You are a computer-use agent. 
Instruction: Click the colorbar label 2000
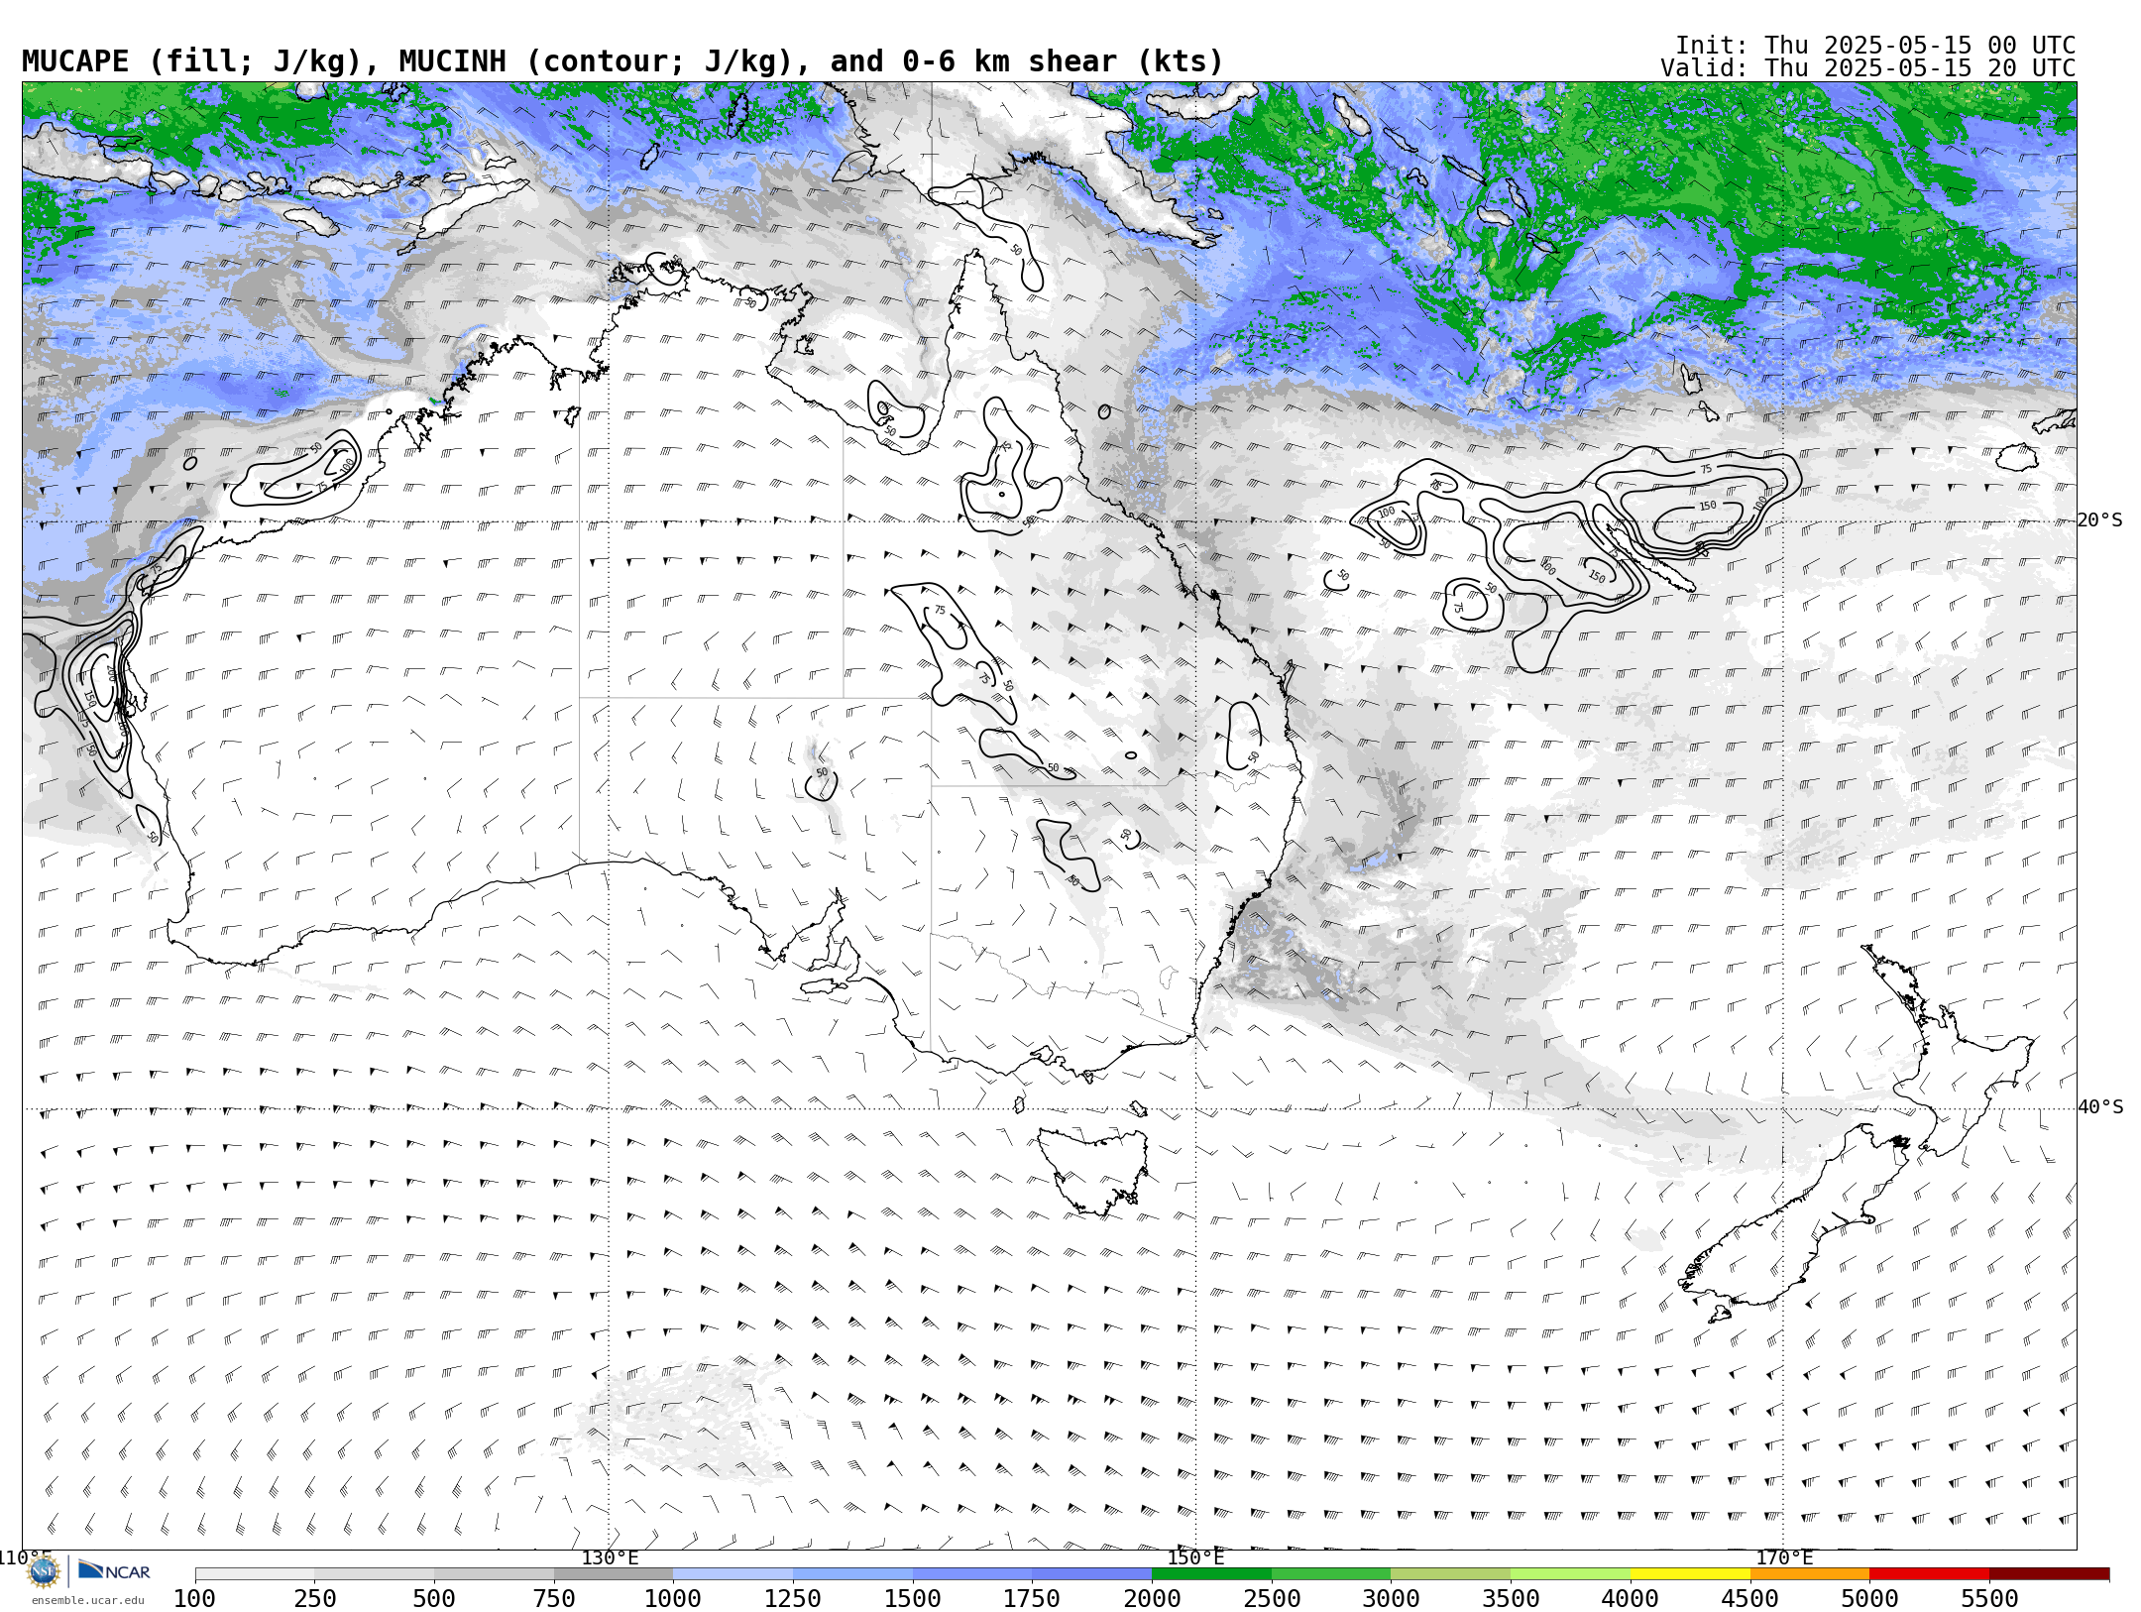pyautogui.click(x=1152, y=1598)
